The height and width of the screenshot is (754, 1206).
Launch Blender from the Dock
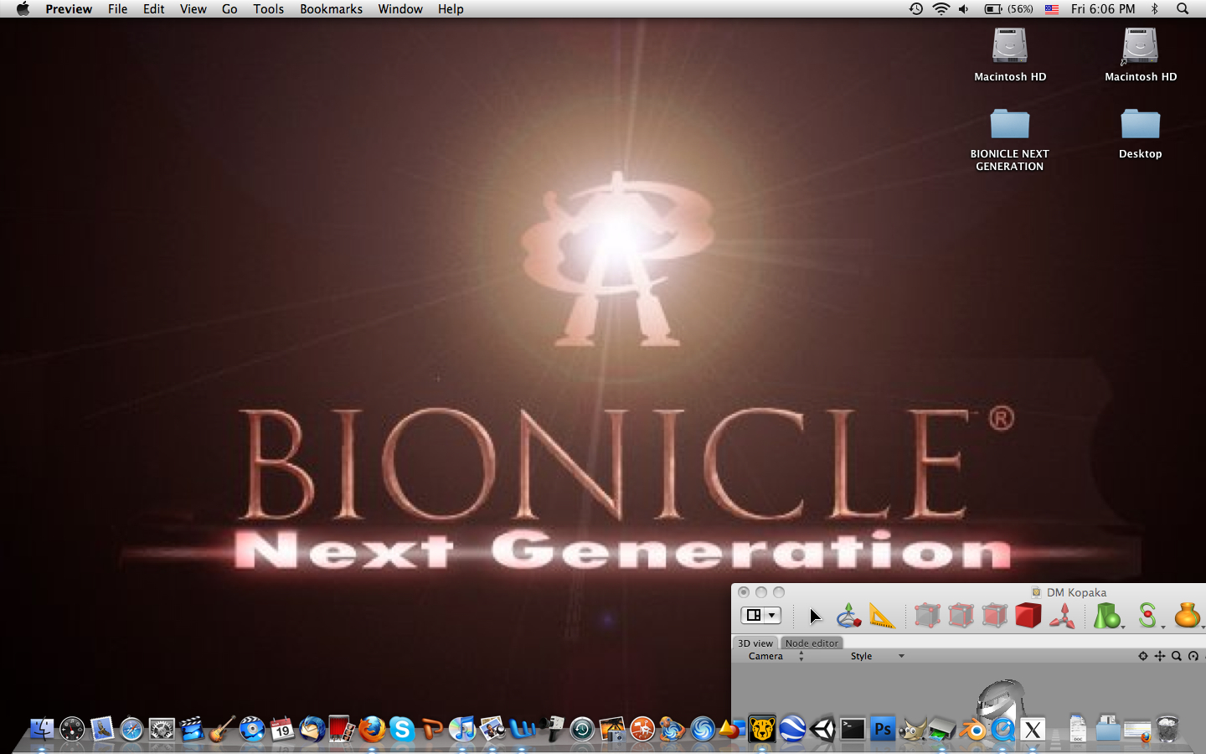[x=972, y=730]
